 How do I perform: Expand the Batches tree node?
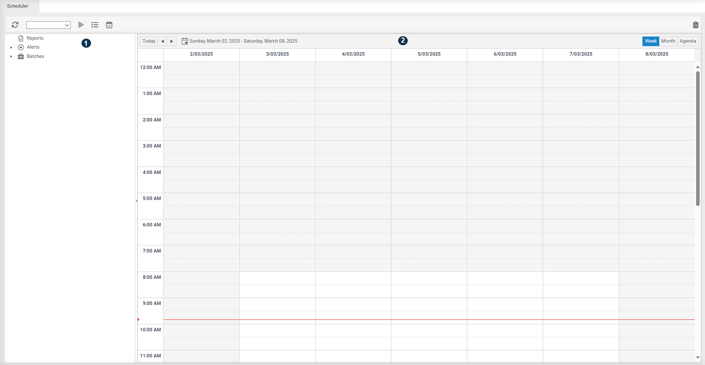tap(11, 56)
